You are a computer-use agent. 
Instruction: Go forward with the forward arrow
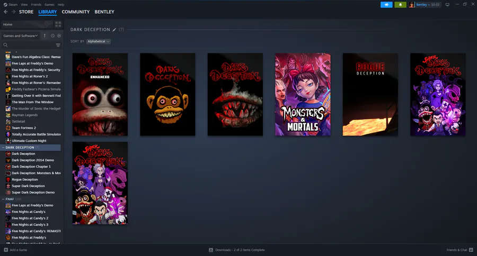tap(13, 12)
